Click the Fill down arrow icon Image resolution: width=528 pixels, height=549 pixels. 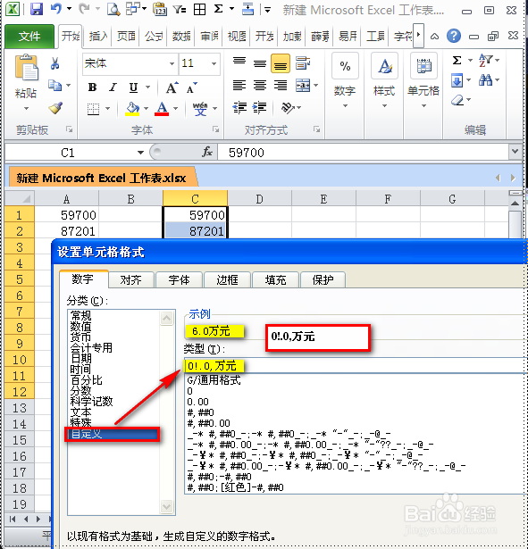pyautogui.click(x=457, y=81)
